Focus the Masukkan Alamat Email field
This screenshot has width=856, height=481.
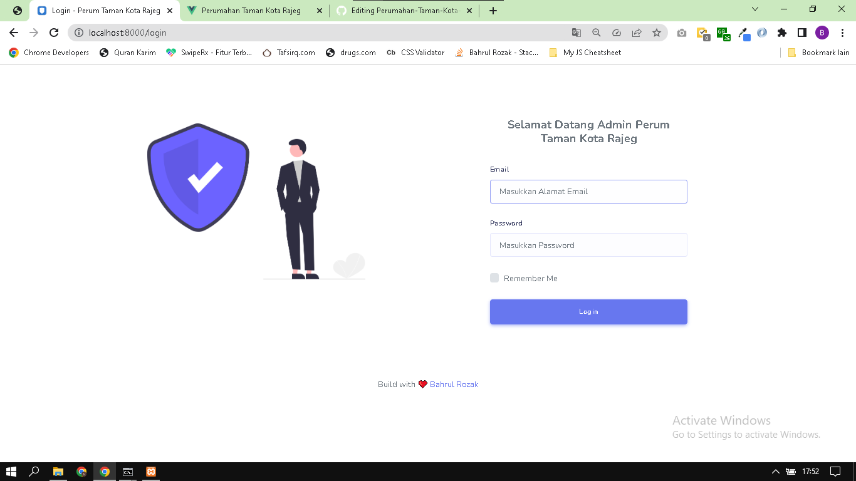coord(588,192)
